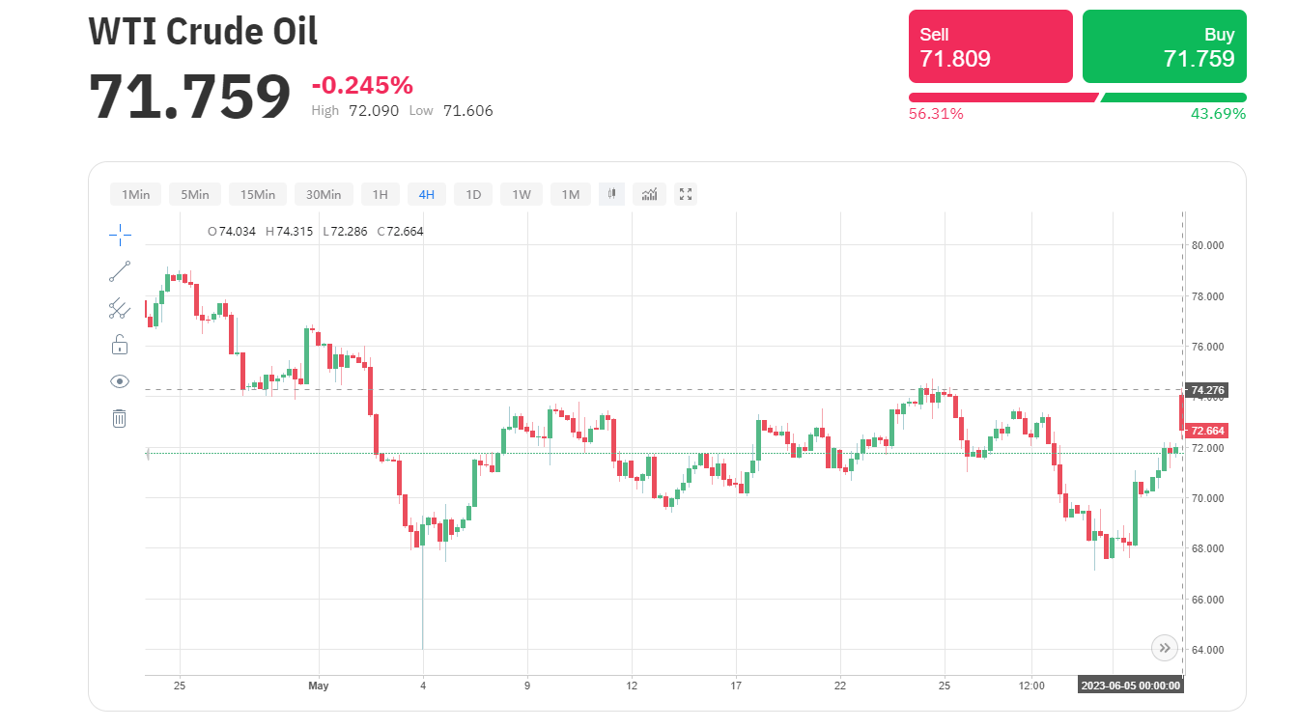Click the Buy 71.759 button
1298x728 pixels.
click(1164, 46)
